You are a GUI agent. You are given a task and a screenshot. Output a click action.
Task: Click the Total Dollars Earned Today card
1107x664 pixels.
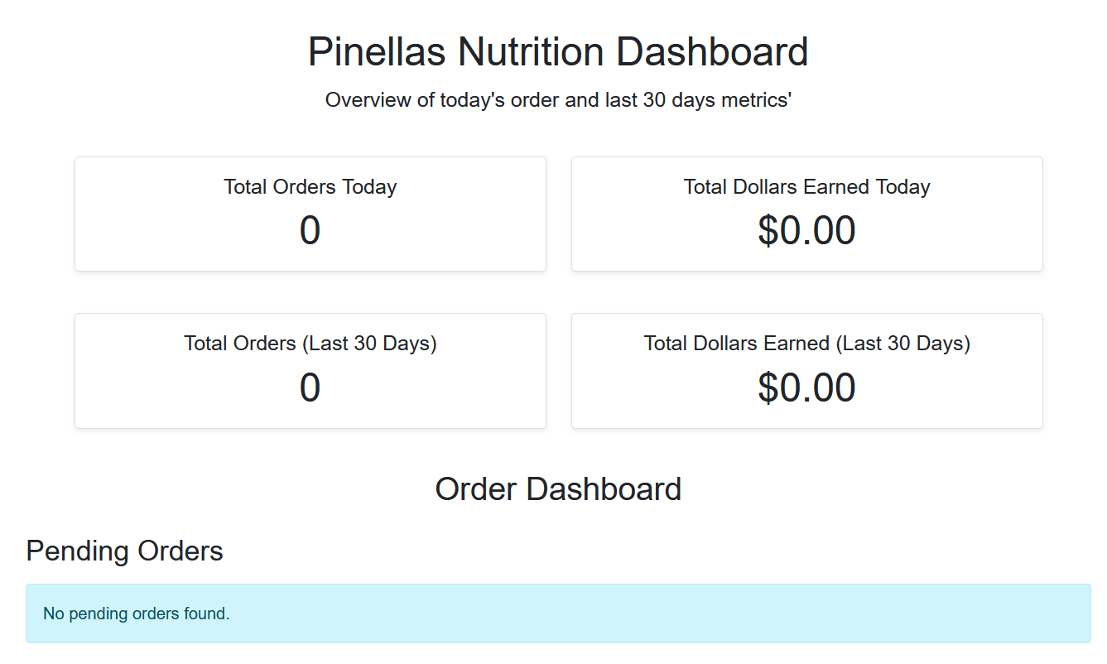(x=806, y=213)
